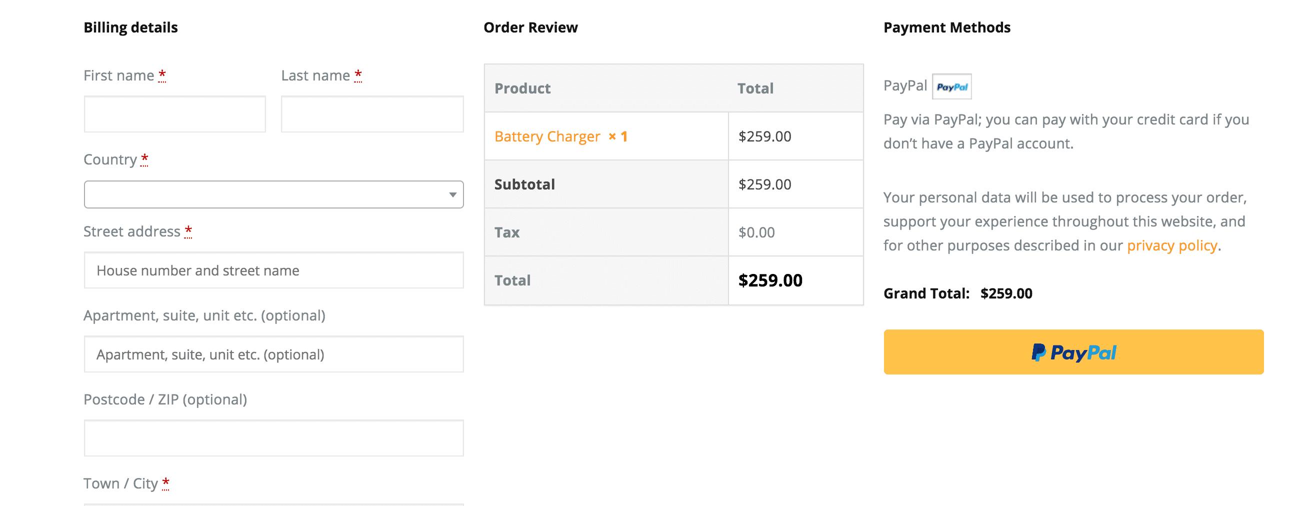Click the Apartment, suite, unit field

pyautogui.click(x=273, y=354)
